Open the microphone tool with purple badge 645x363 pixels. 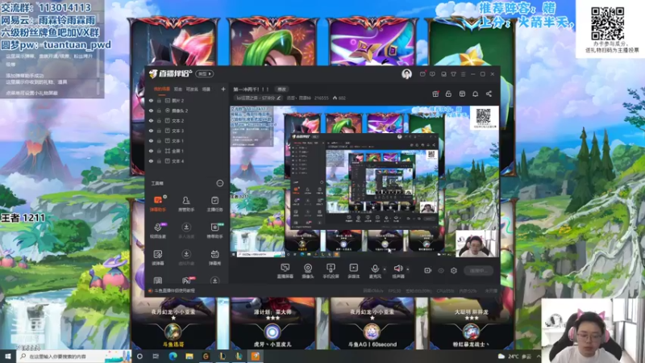pos(157,230)
